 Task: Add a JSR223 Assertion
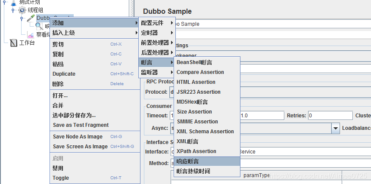(x=207, y=92)
